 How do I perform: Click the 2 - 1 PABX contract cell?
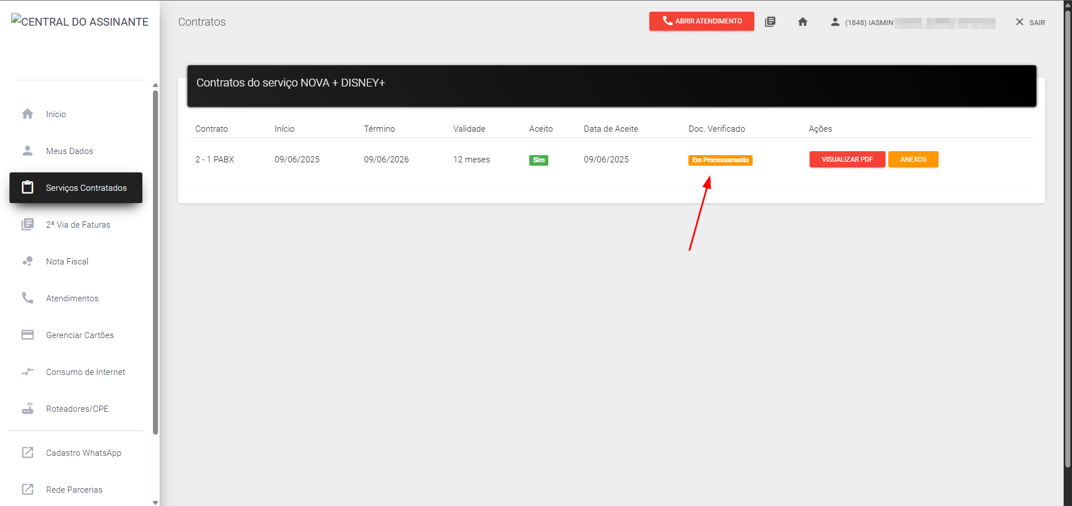[214, 159]
